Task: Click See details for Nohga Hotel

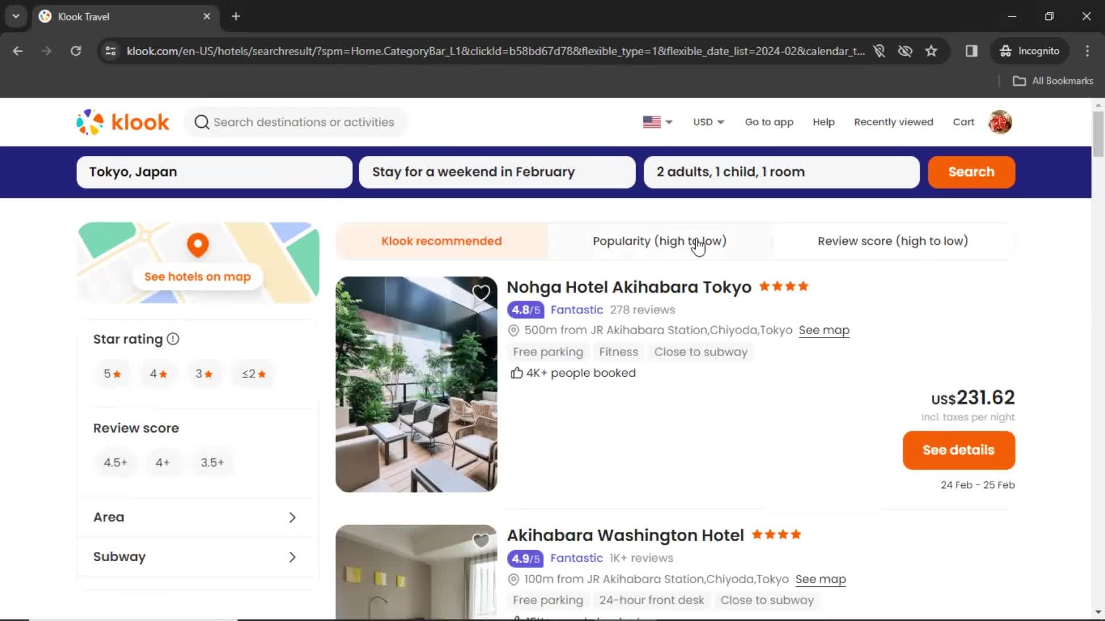Action: (959, 450)
